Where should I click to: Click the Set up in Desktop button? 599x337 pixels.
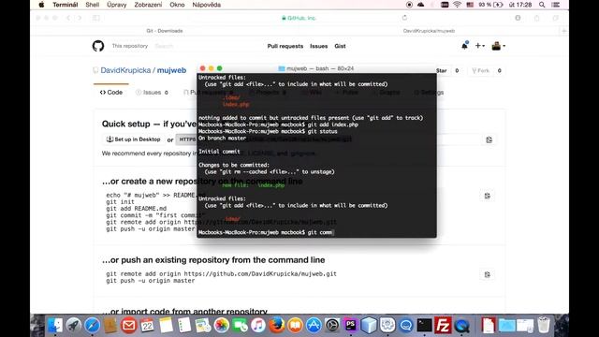[133, 139]
